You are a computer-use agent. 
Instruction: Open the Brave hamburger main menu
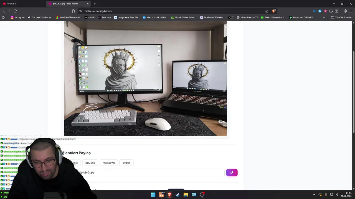pos(351,11)
